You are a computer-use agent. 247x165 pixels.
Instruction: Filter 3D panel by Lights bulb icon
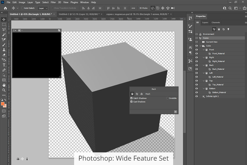(x=228, y=29)
